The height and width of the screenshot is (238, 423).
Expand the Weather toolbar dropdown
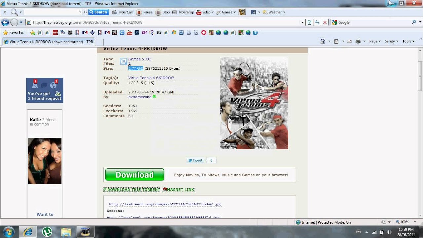284,12
